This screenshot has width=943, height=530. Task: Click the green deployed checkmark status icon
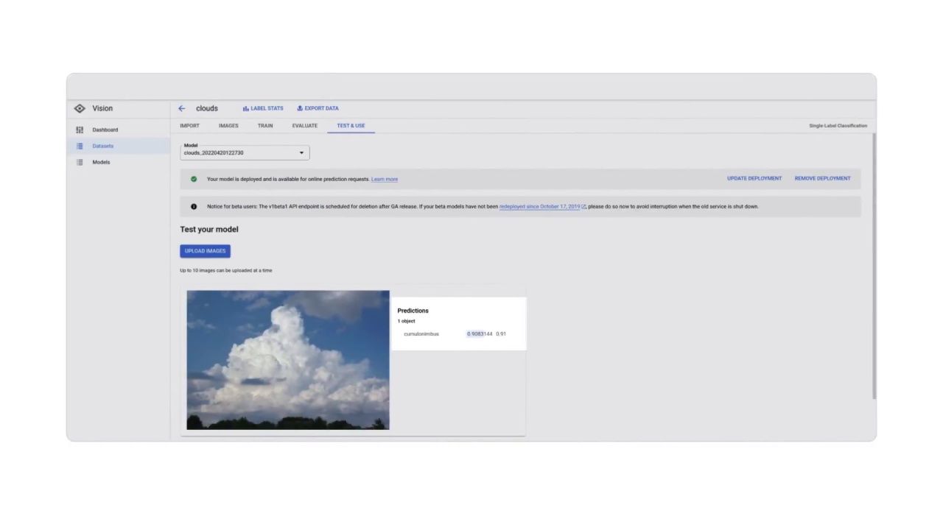[x=194, y=179]
